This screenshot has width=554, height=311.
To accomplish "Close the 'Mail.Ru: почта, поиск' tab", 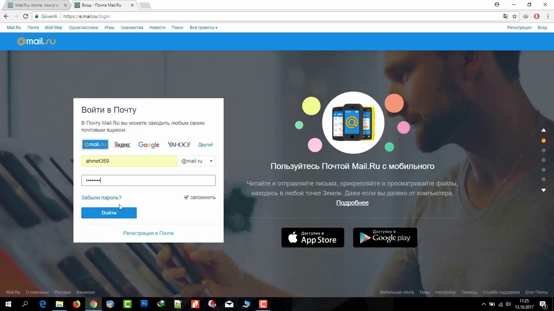I will click(x=65, y=5).
